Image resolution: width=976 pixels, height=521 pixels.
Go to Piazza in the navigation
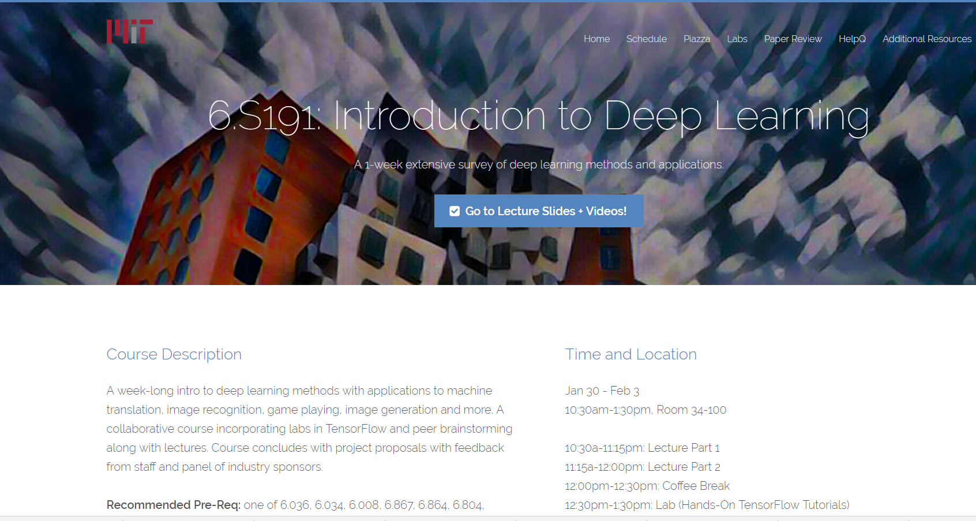[697, 39]
